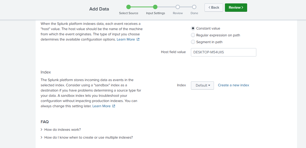
Task: Select Segment in path radio option
Action: (193, 42)
